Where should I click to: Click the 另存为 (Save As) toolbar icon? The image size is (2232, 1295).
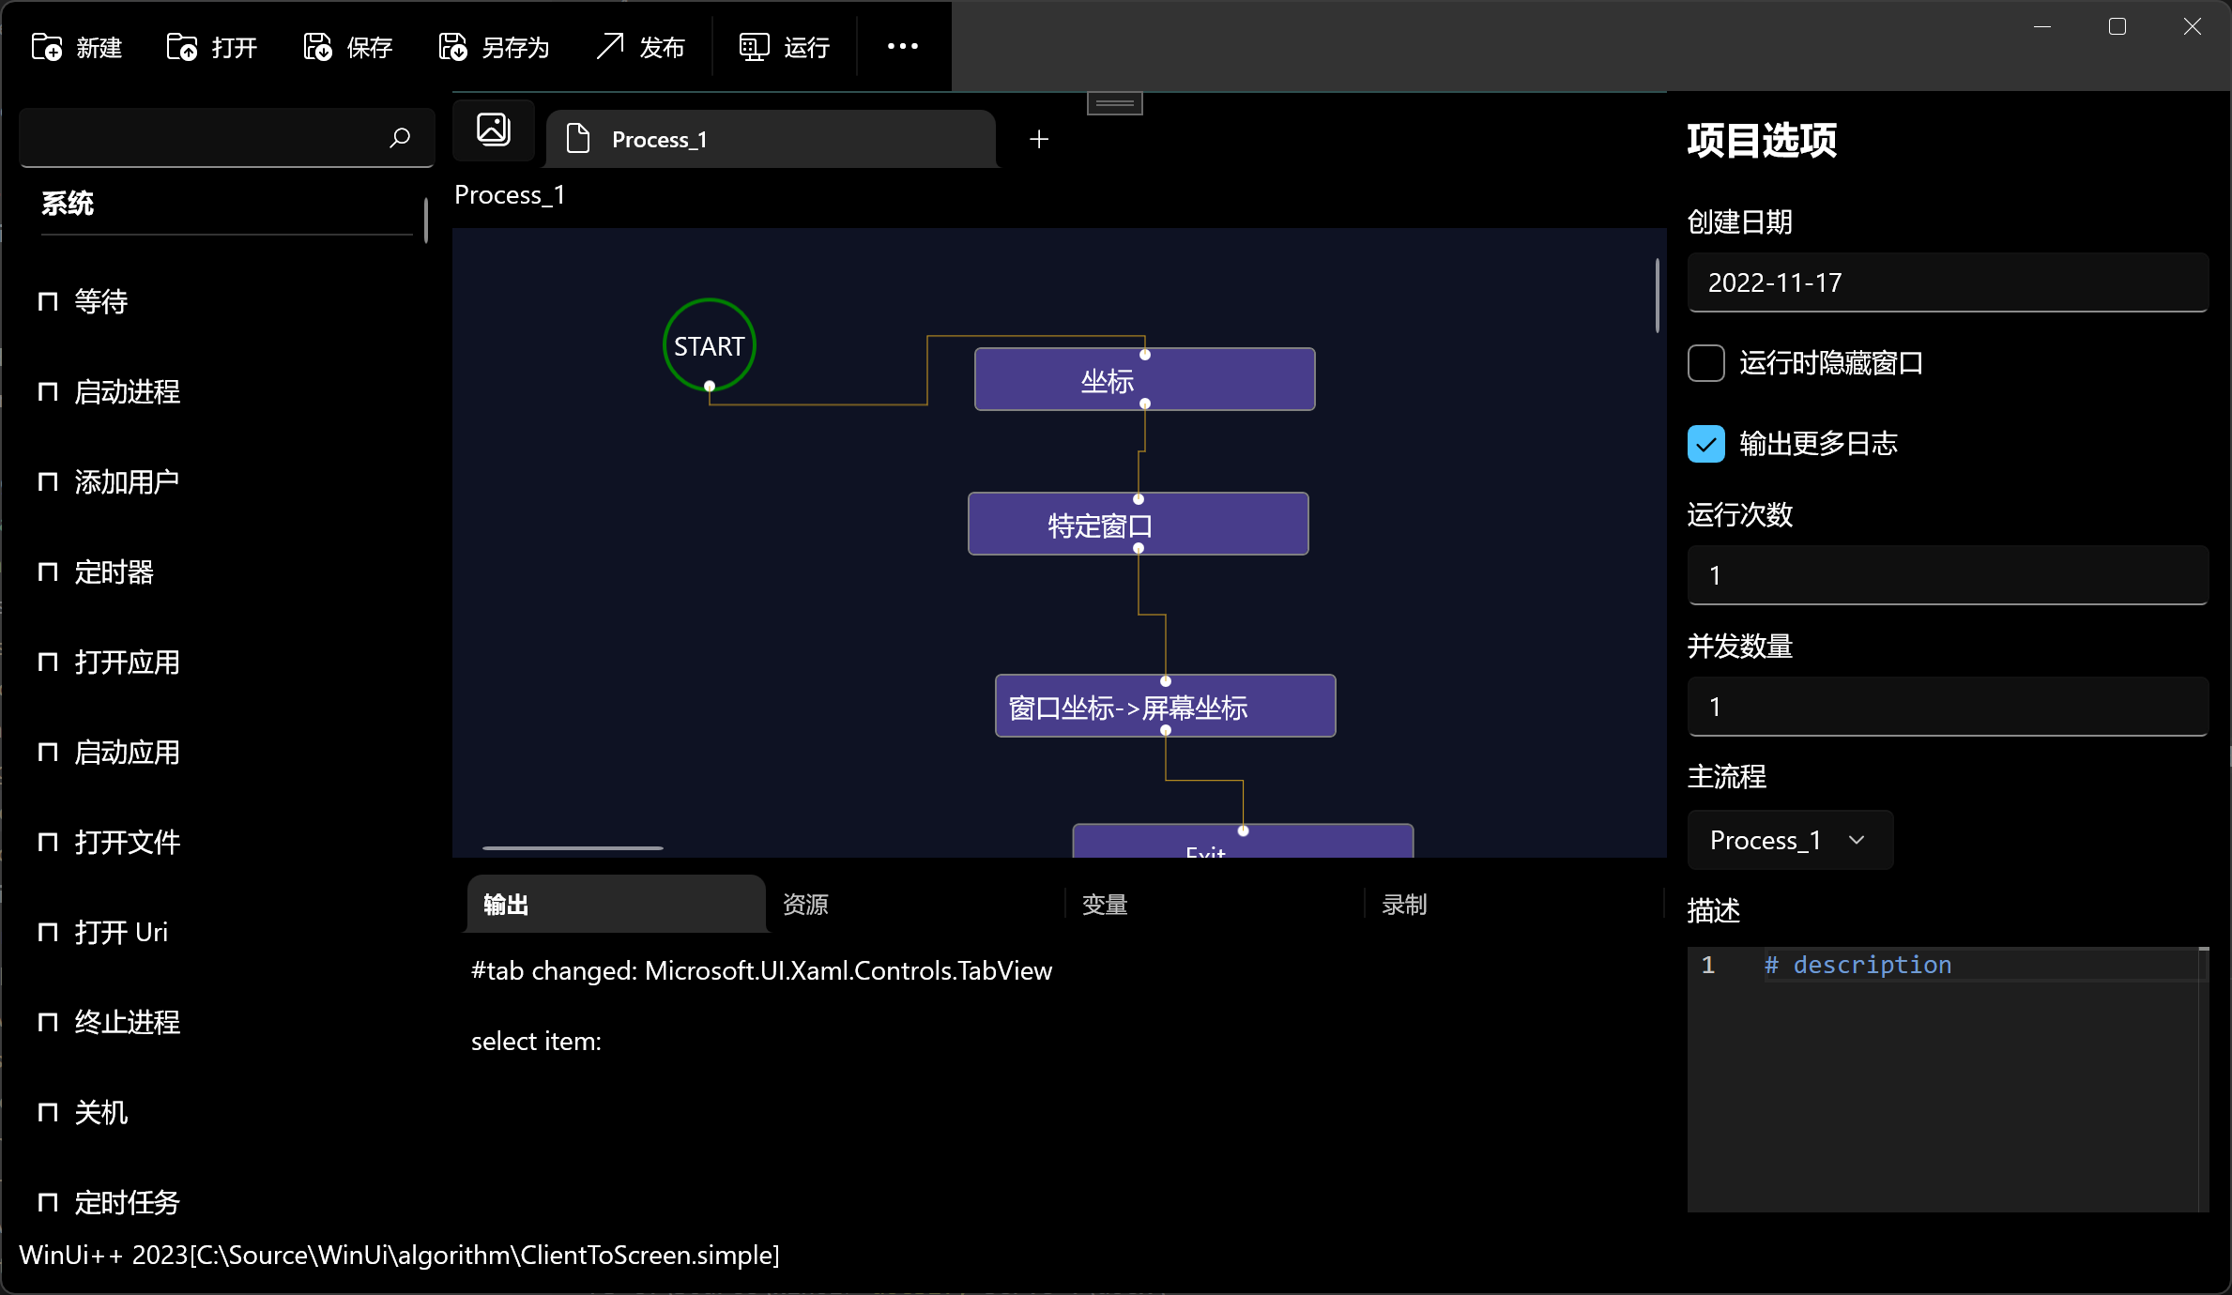click(x=453, y=47)
